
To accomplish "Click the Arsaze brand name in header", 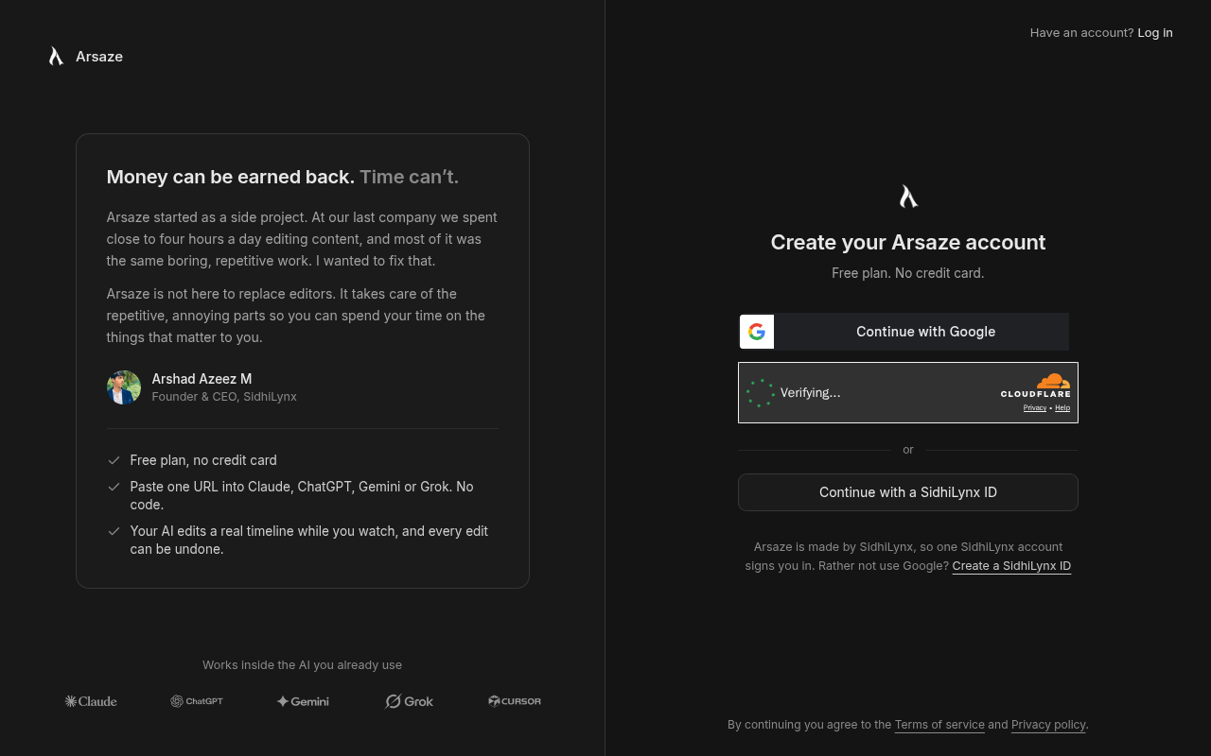I will pos(99,57).
